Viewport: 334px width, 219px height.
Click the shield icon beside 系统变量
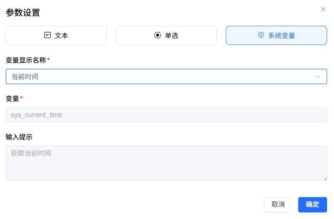click(x=261, y=35)
